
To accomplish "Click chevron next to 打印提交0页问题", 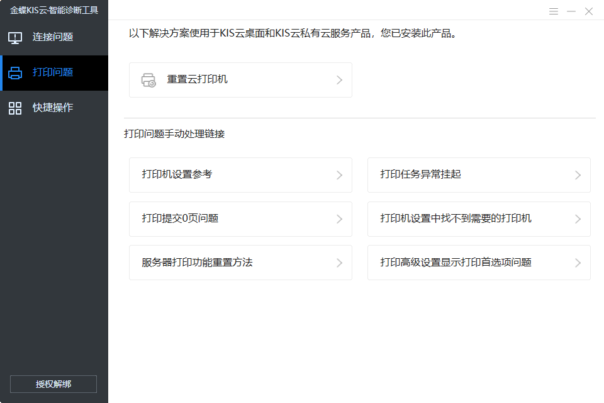I will [x=339, y=219].
